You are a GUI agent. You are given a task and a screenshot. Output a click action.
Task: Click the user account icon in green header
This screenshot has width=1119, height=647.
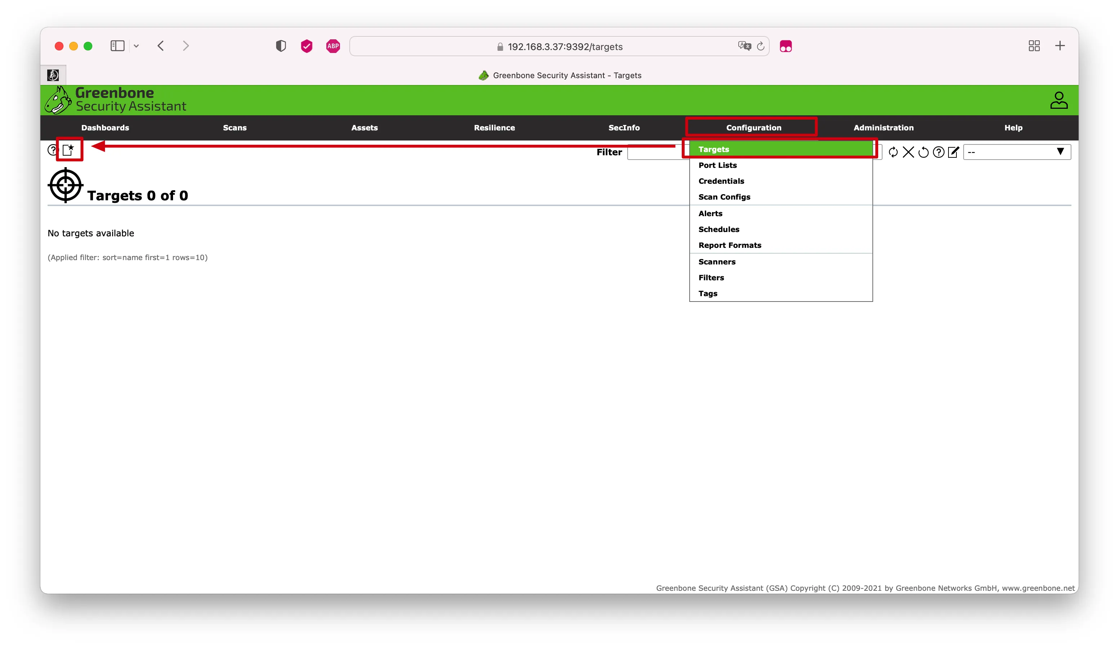click(x=1058, y=100)
